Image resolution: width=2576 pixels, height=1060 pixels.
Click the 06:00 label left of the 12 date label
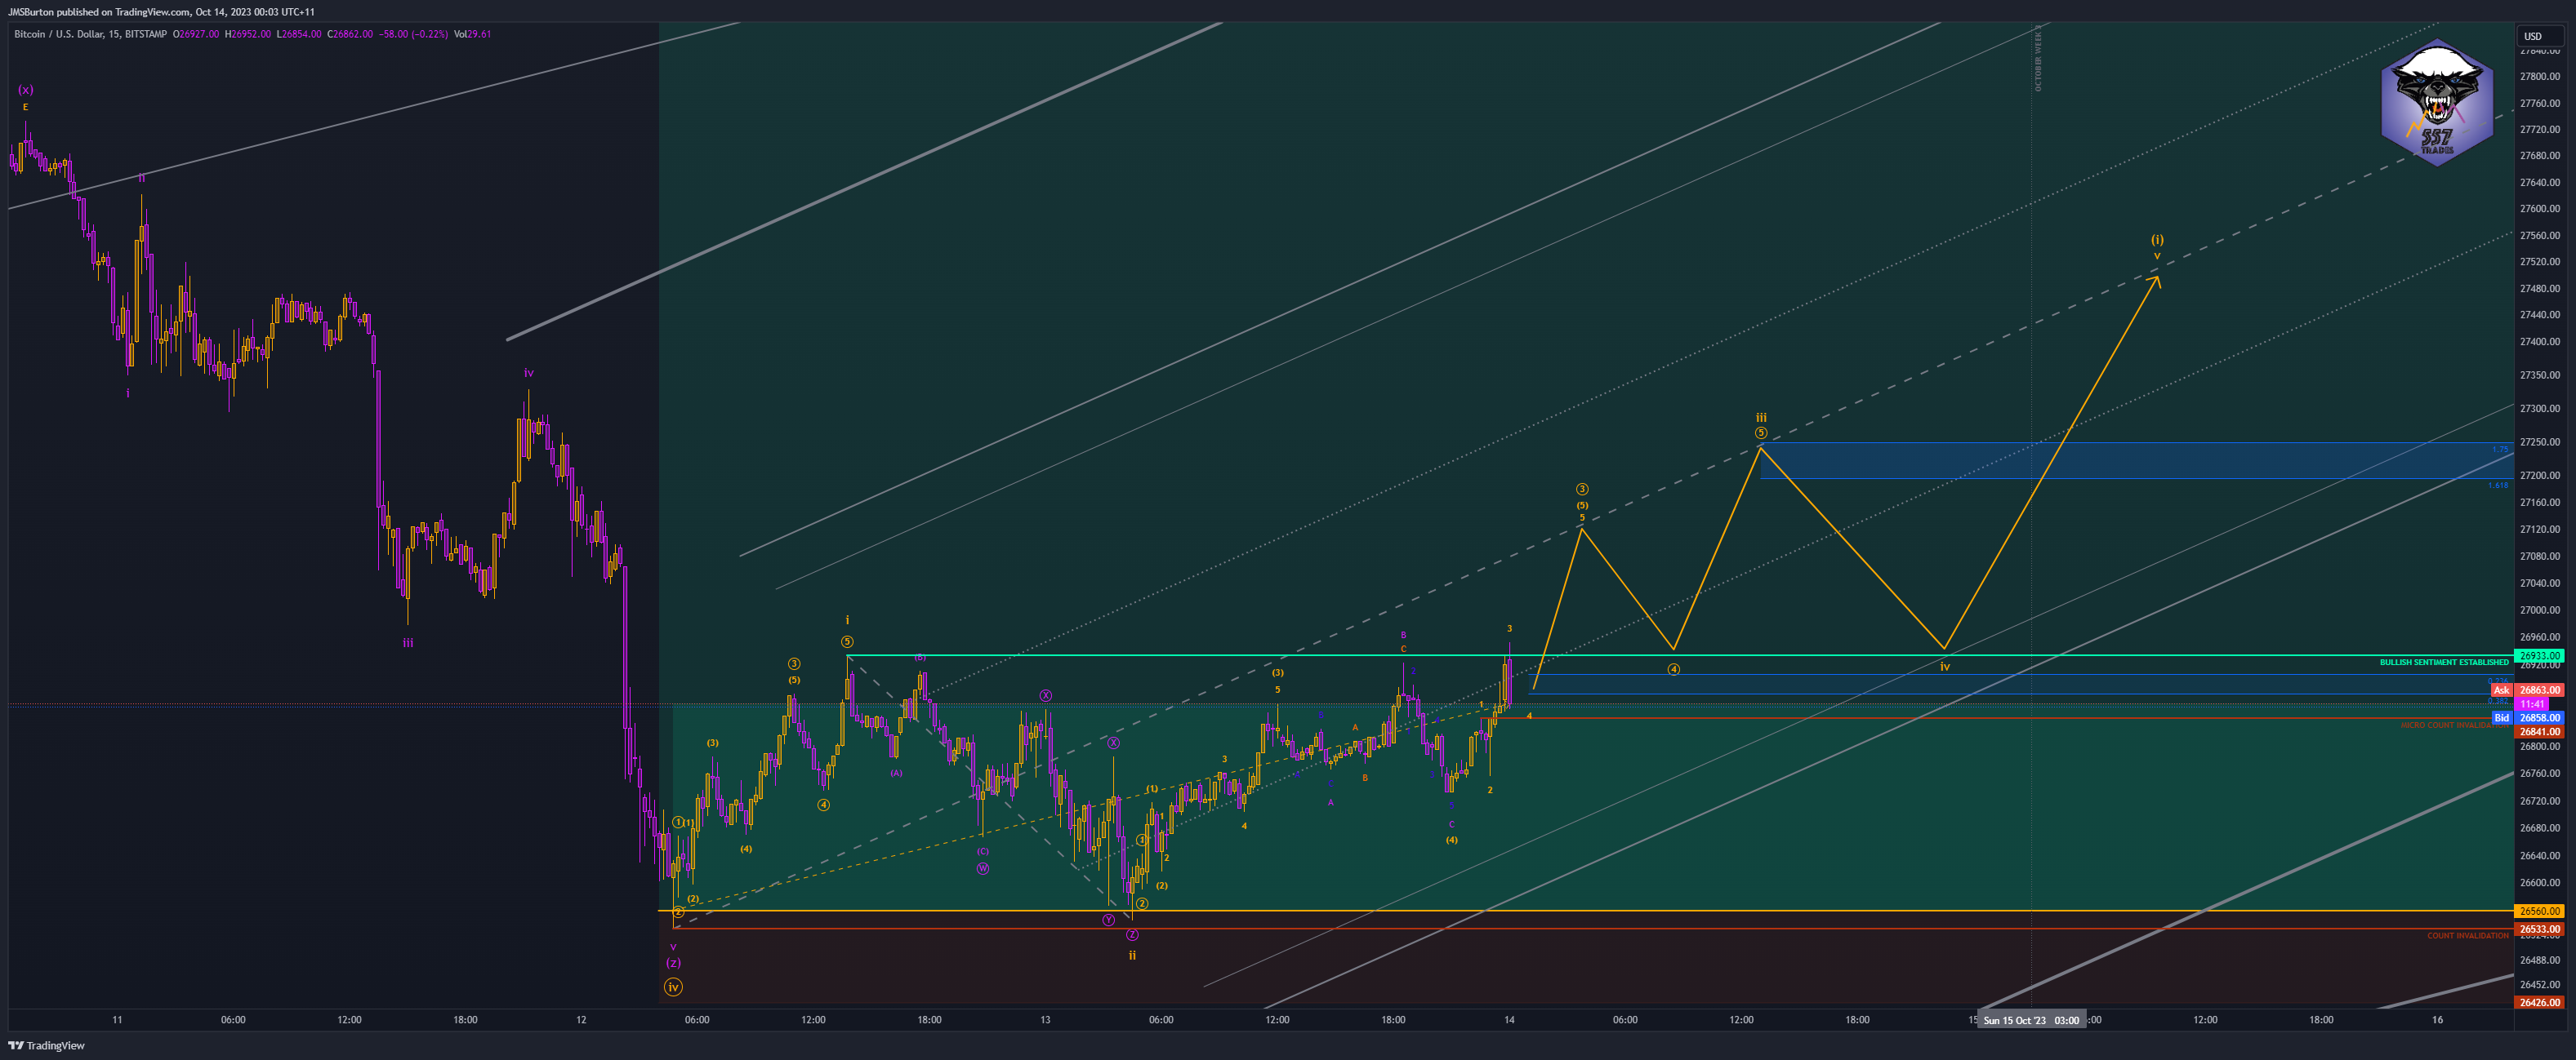233,1020
